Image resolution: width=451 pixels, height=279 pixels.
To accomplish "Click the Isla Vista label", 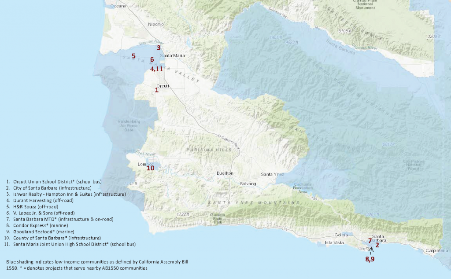I will [334, 242].
